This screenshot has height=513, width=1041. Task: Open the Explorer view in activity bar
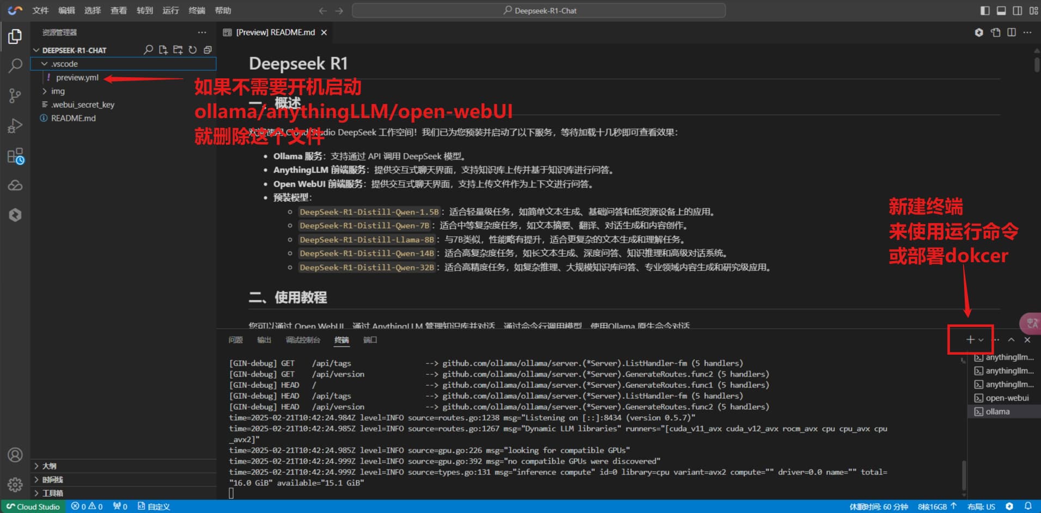[15, 36]
